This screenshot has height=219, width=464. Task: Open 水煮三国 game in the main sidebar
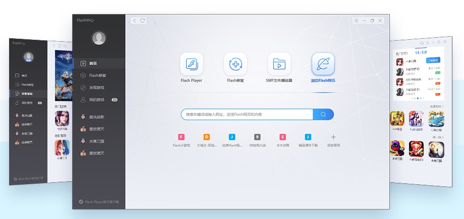pos(96,141)
